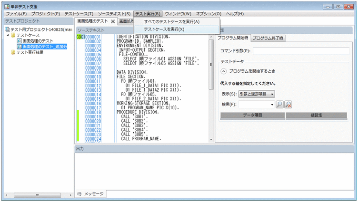Click the test project icon in tree
This screenshot has height=202, width=358.
8,29
